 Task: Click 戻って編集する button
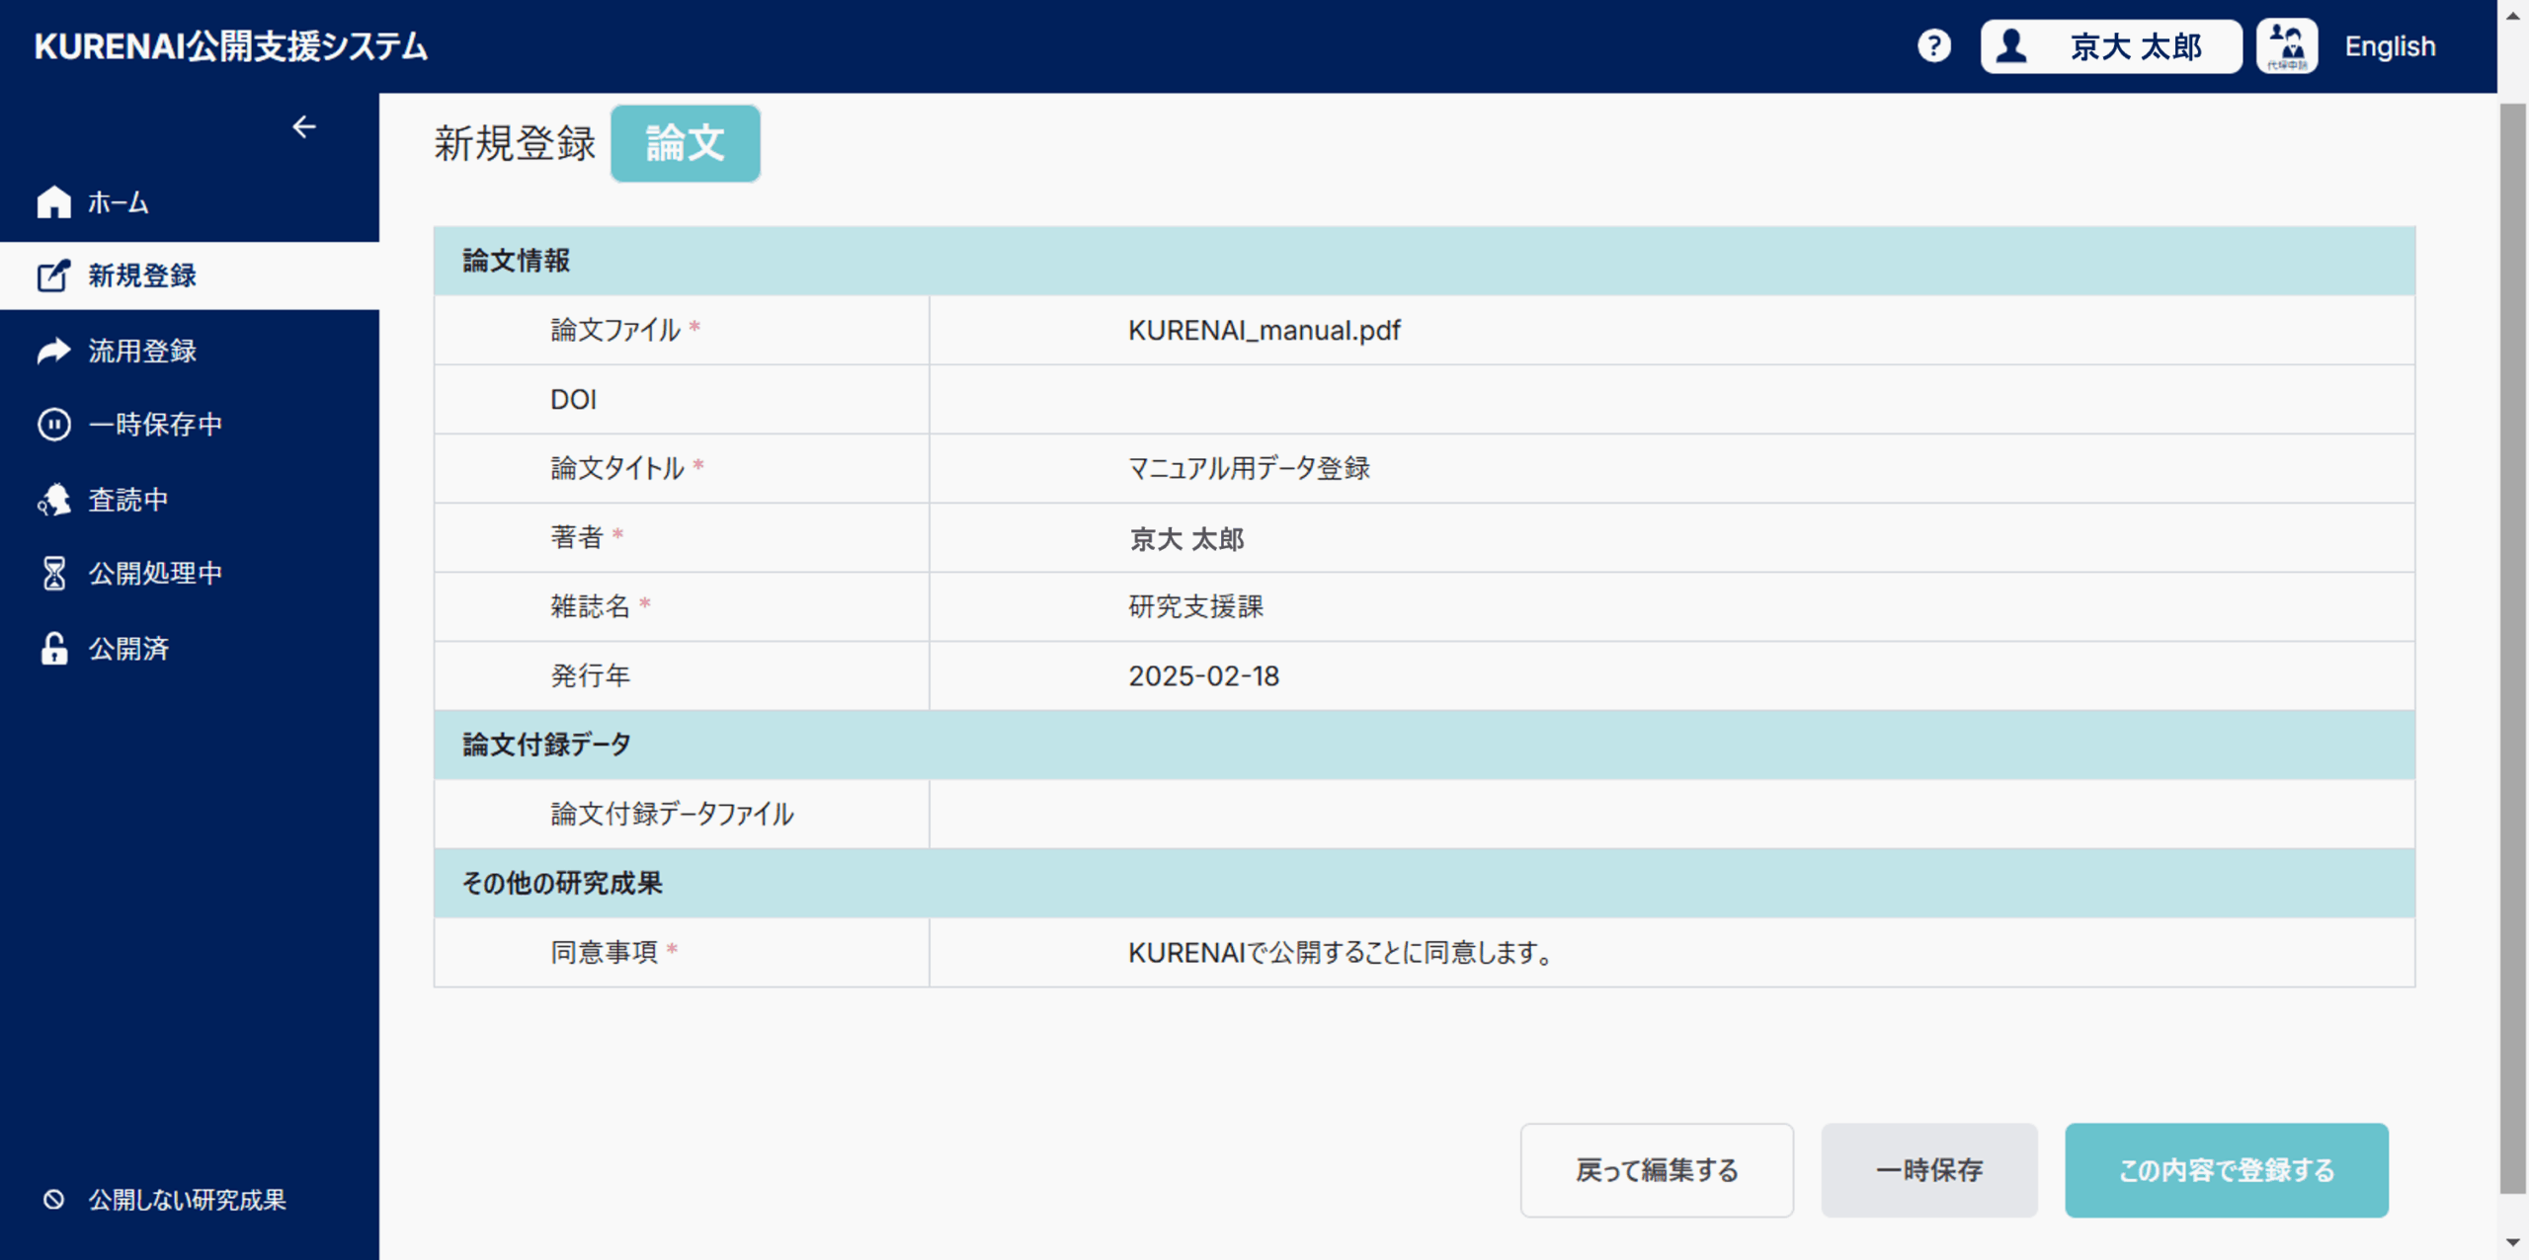coord(1657,1170)
